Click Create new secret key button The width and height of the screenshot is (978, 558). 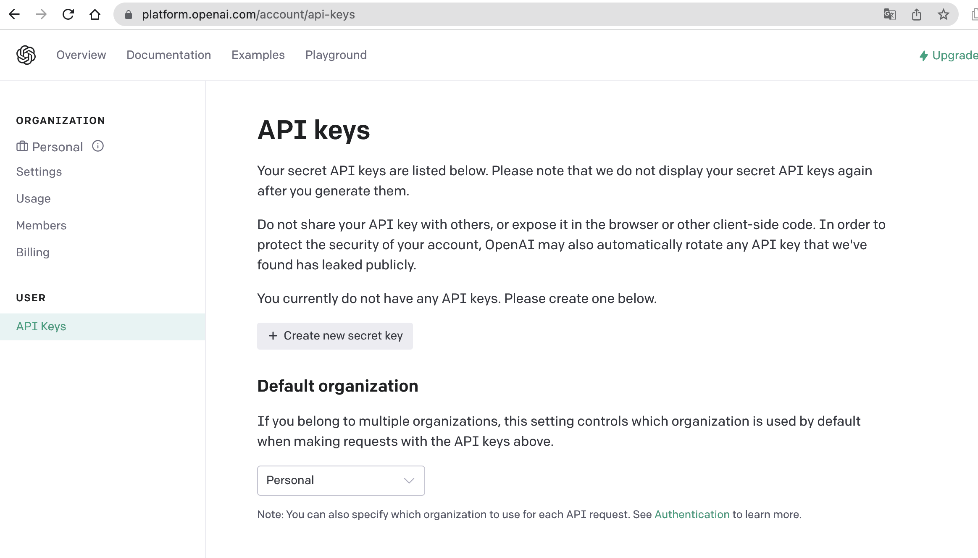coord(335,336)
